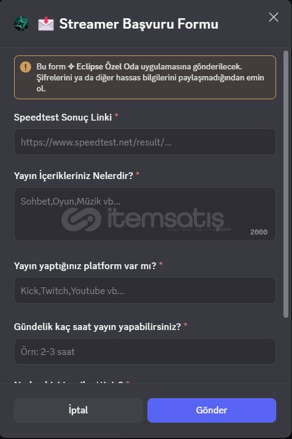This screenshot has height=439, width=292.
Task: Click the 2000 character counter
Action: click(258, 232)
